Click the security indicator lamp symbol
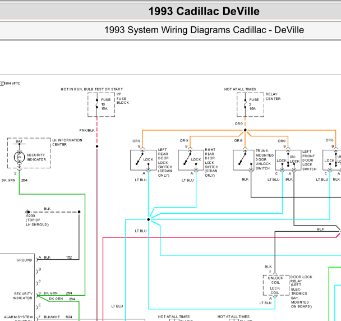 20,157
